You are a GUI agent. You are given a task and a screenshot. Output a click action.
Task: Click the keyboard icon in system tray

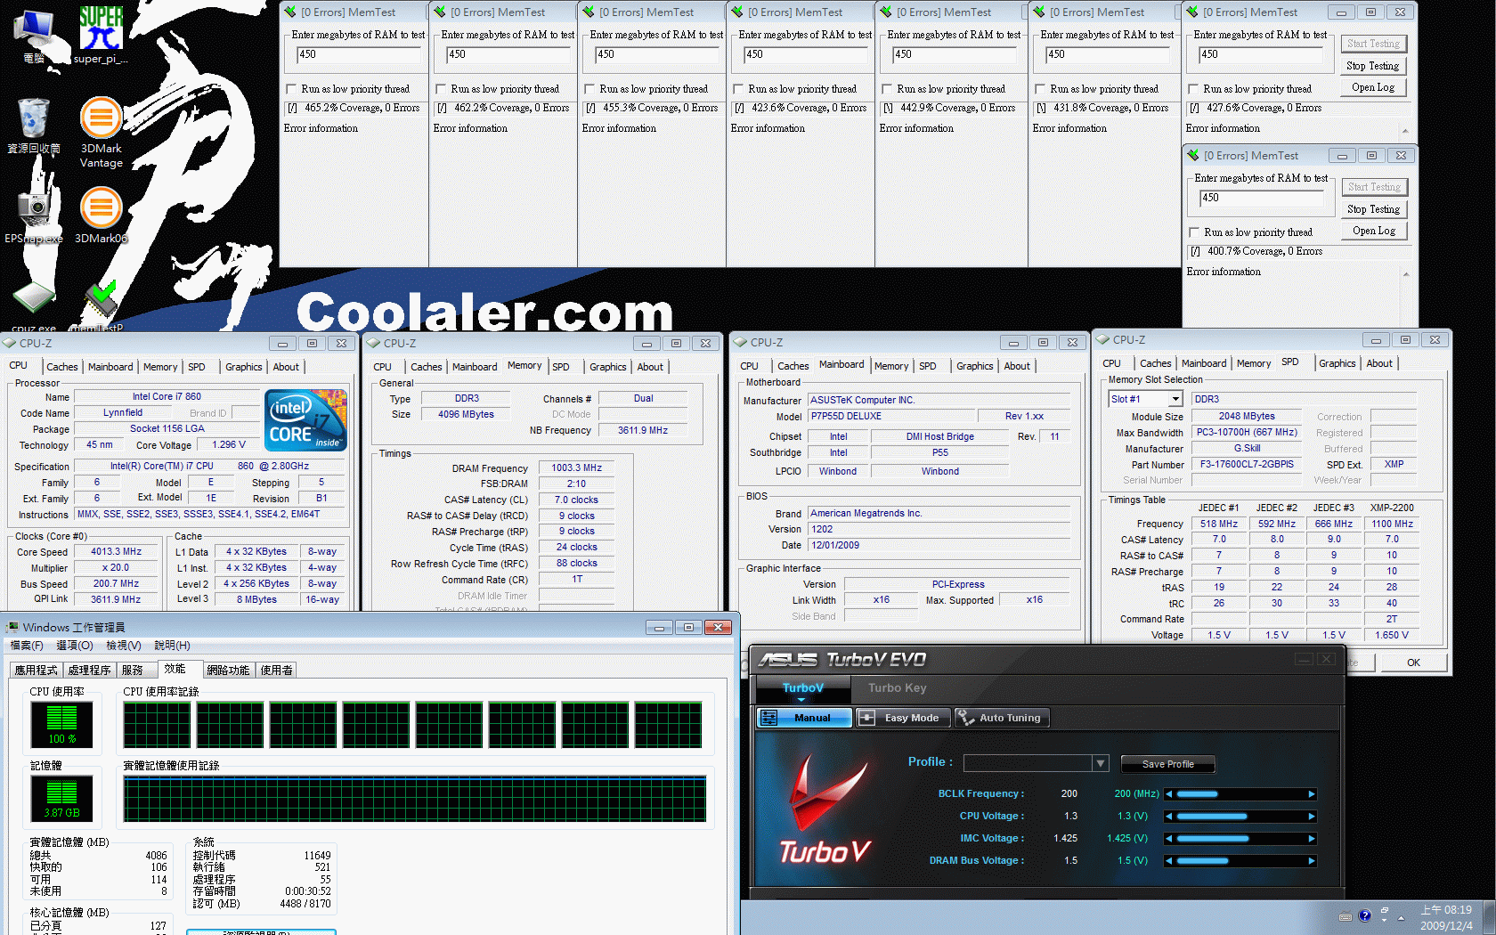coord(1346,916)
